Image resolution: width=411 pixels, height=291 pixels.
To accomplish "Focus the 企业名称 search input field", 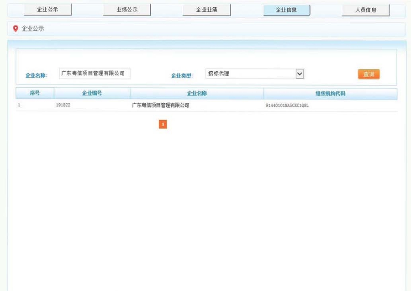I will coord(95,74).
